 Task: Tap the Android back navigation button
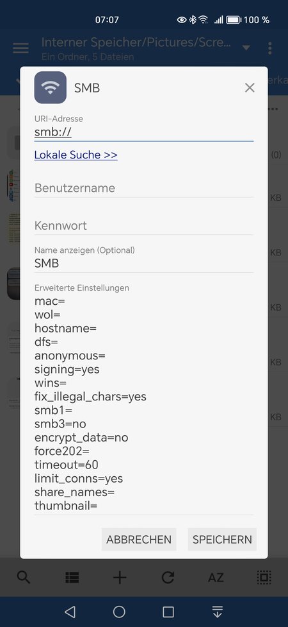(x=70, y=612)
